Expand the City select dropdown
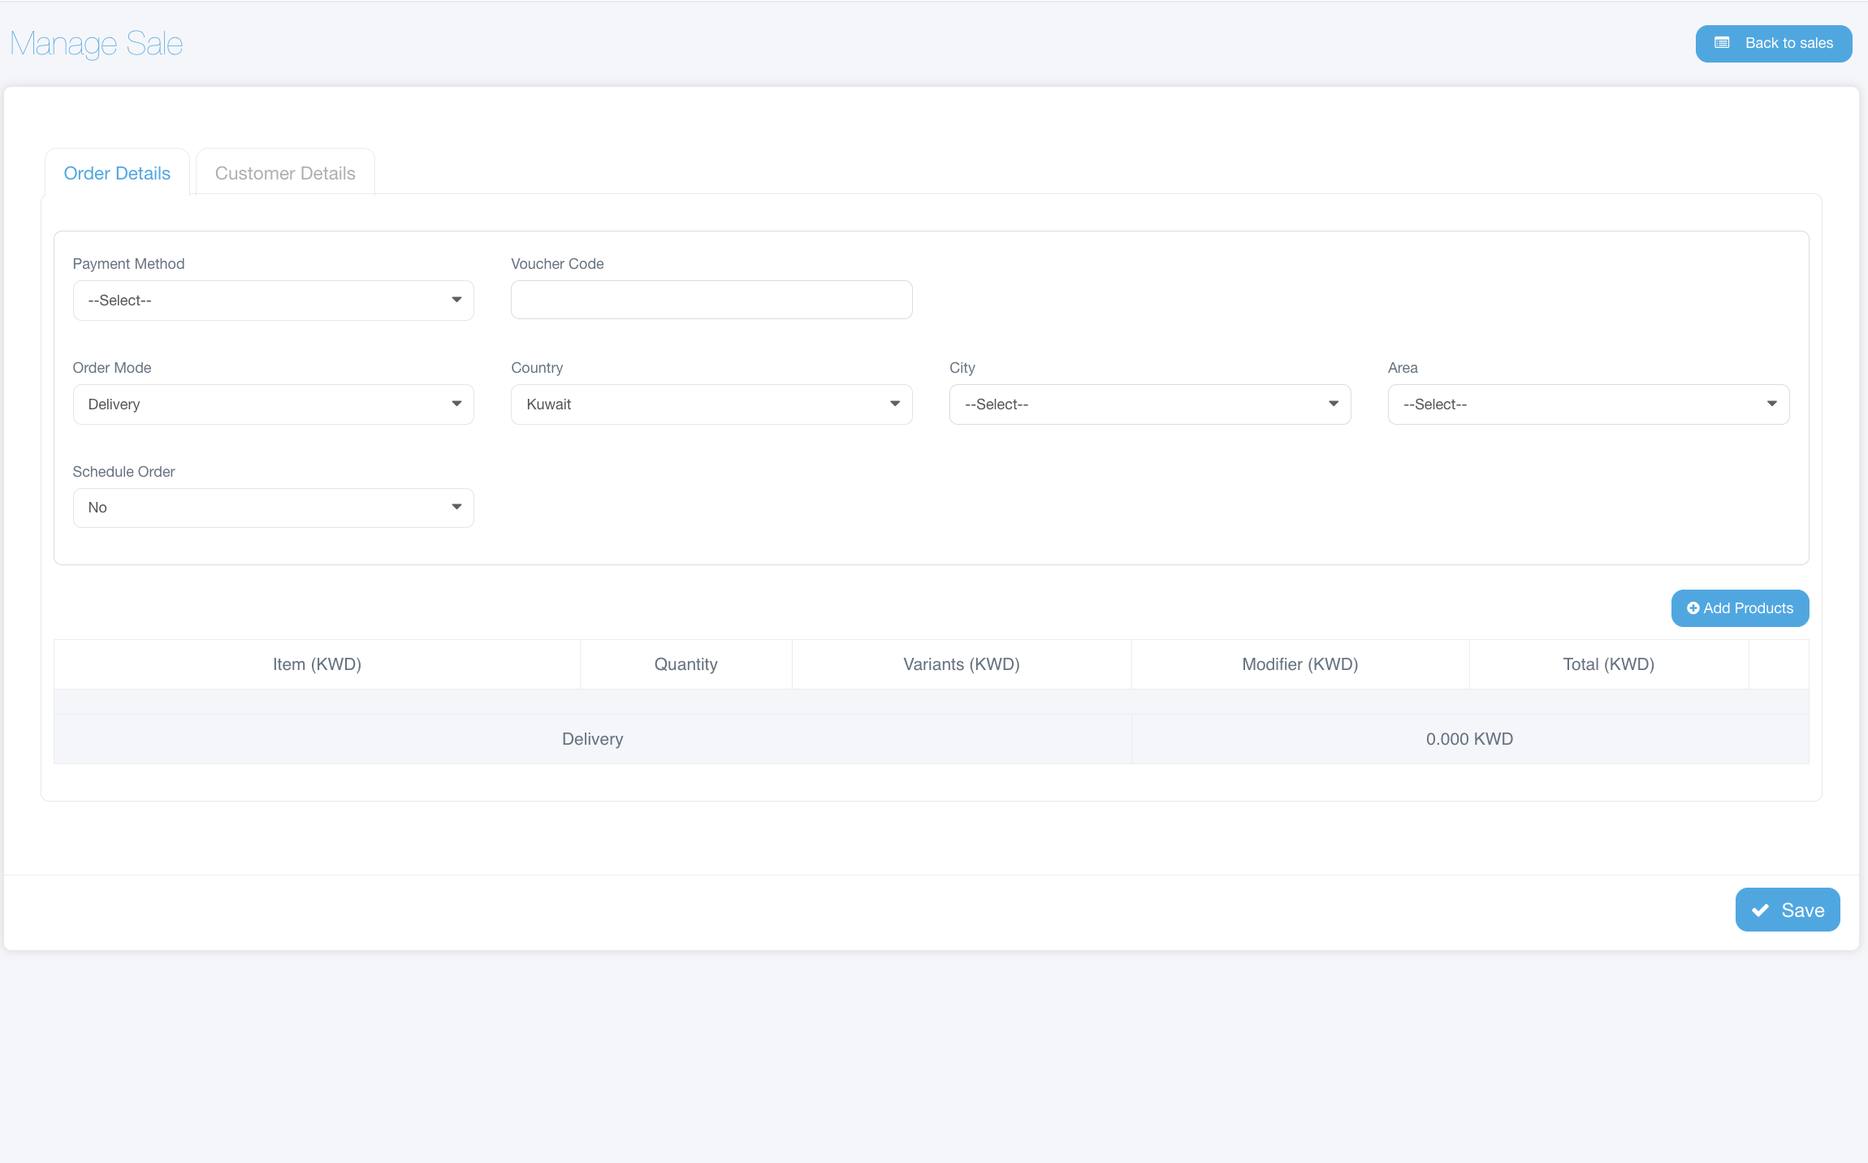Image resolution: width=1868 pixels, height=1163 pixels. [x=1149, y=404]
